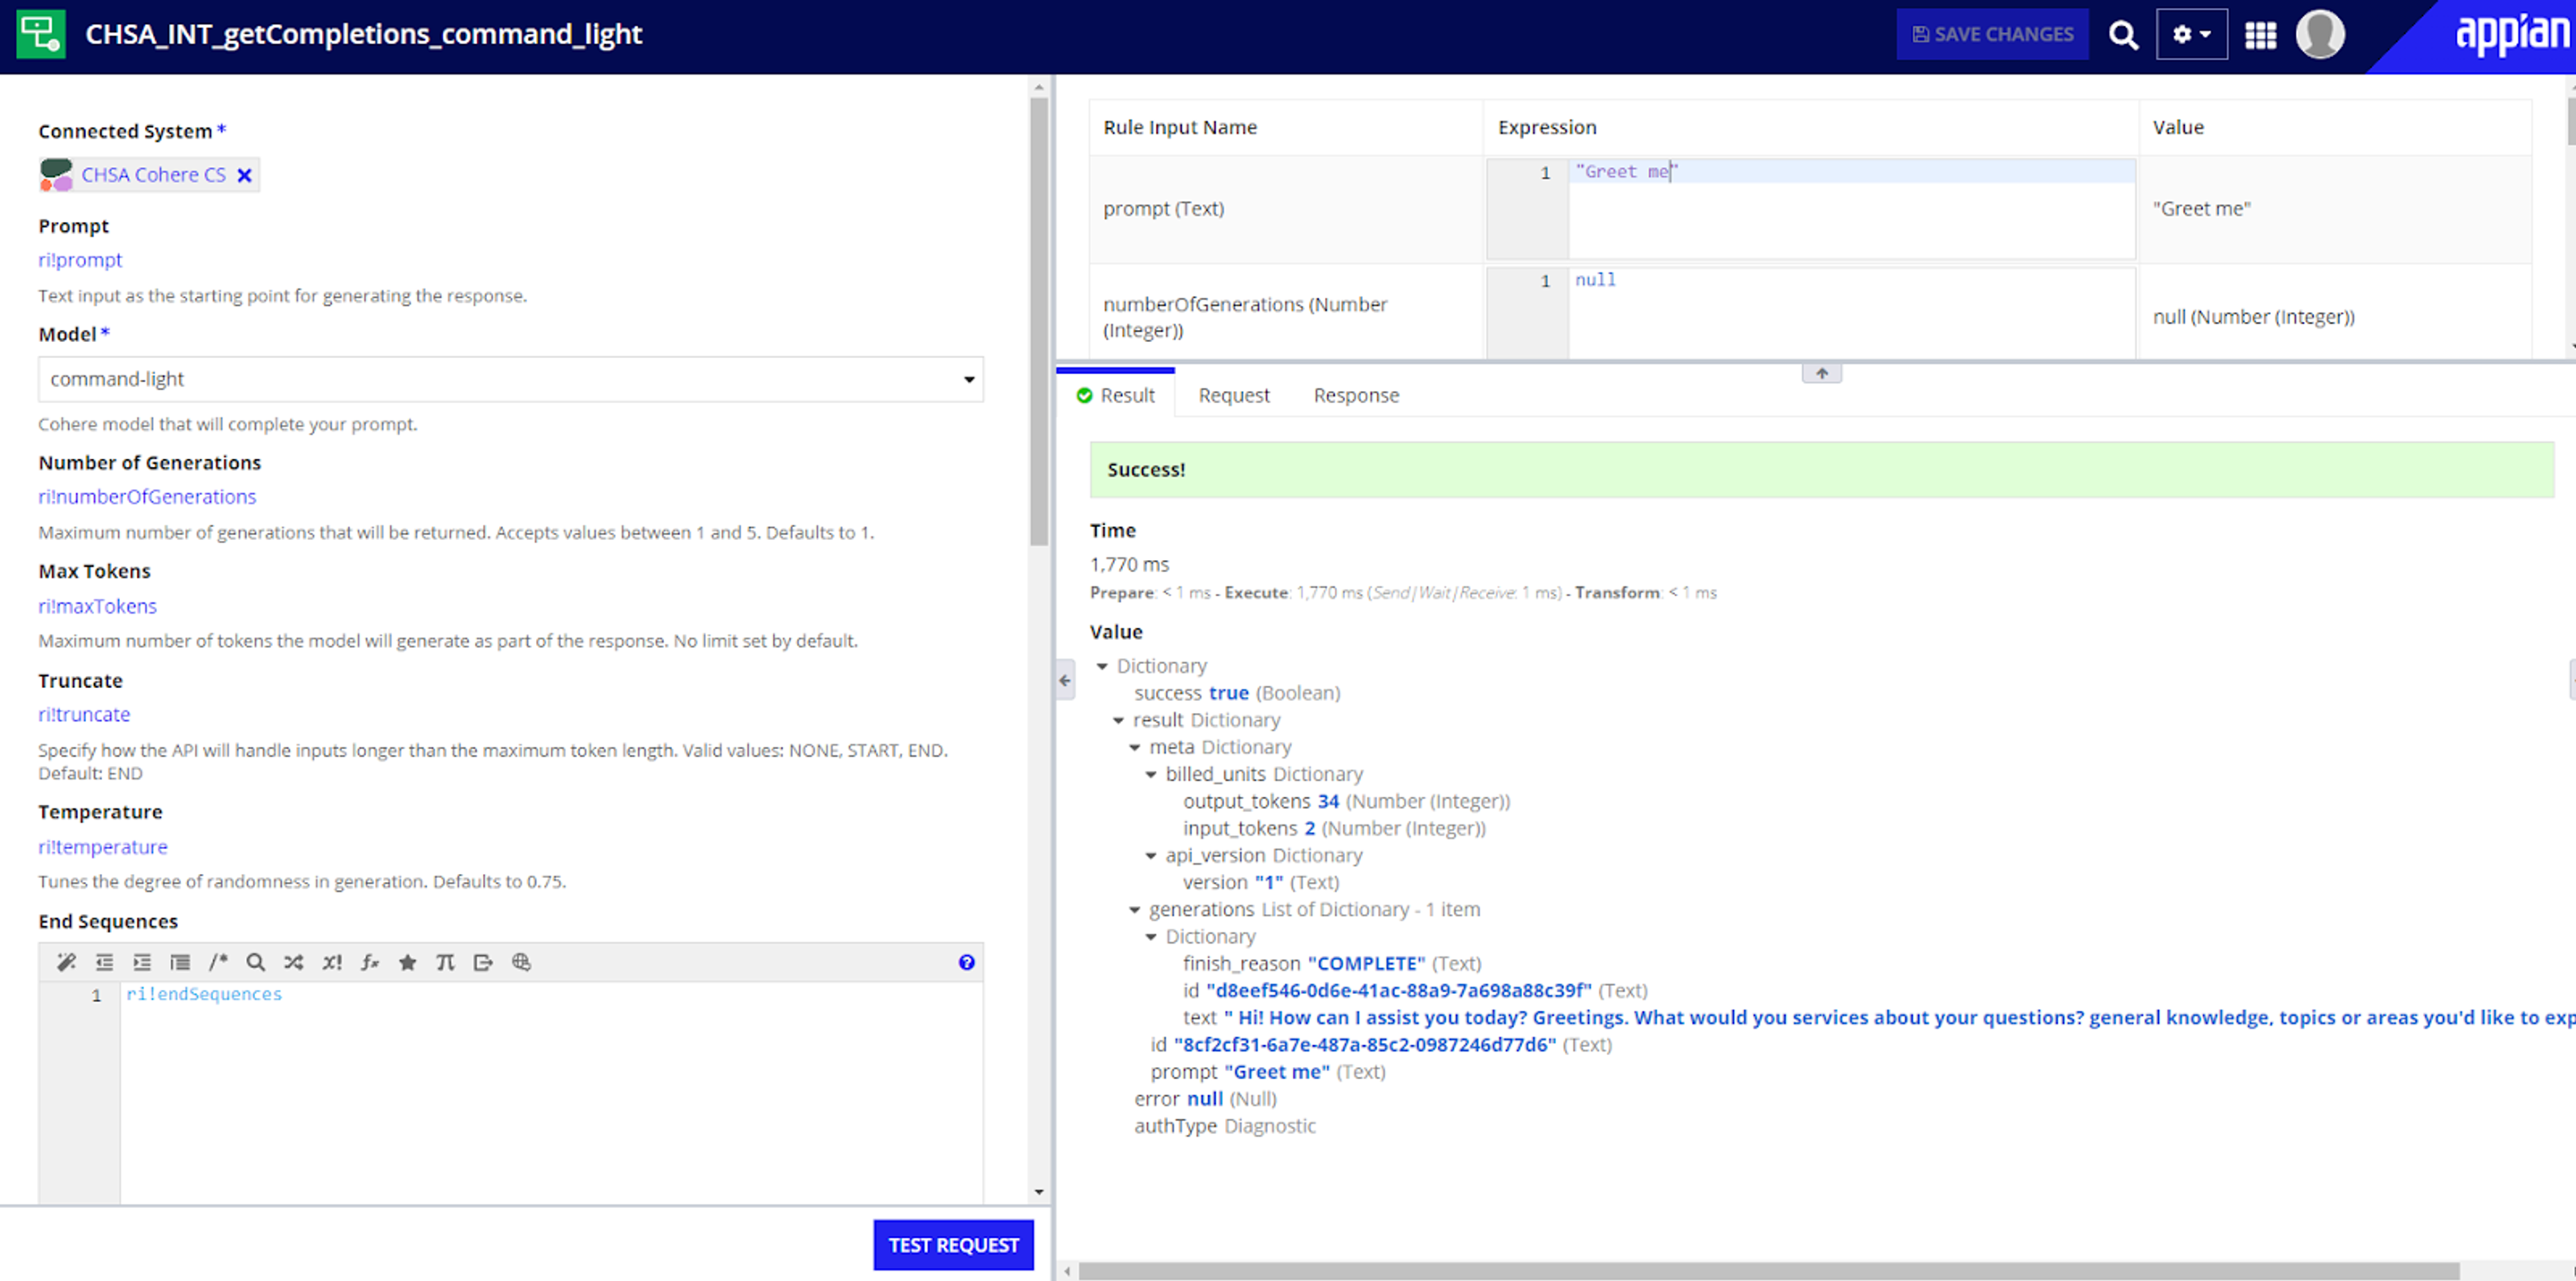Click the left pane vertical scrollbar
2576x1281 pixels.
tap(1039, 320)
